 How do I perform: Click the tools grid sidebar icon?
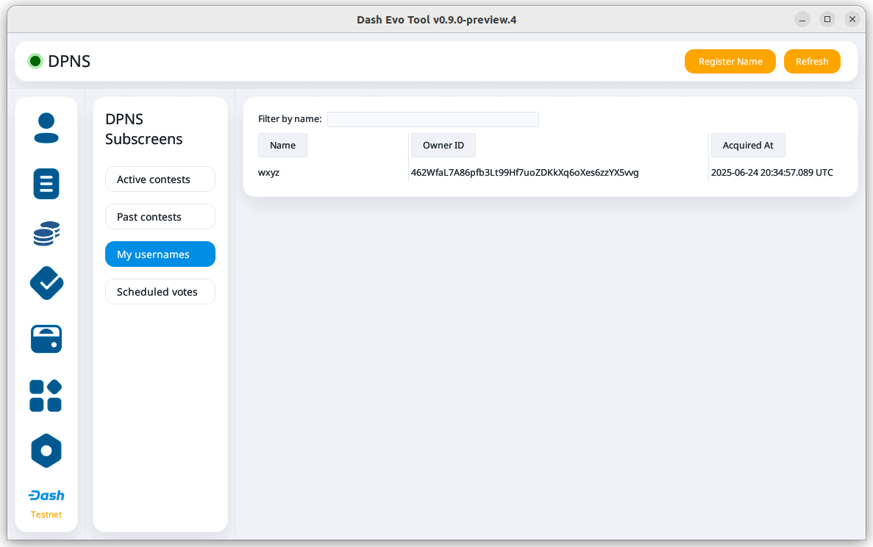[x=46, y=396]
